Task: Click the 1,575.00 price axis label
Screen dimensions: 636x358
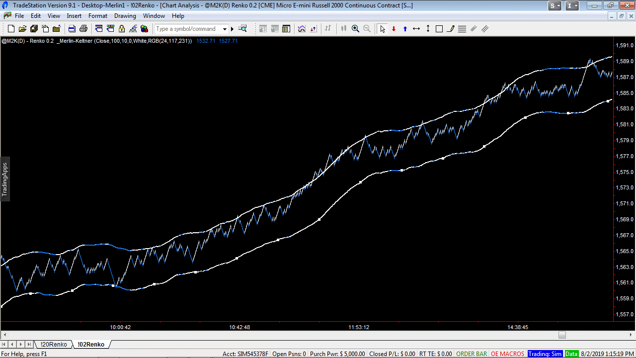Action: click(625, 172)
